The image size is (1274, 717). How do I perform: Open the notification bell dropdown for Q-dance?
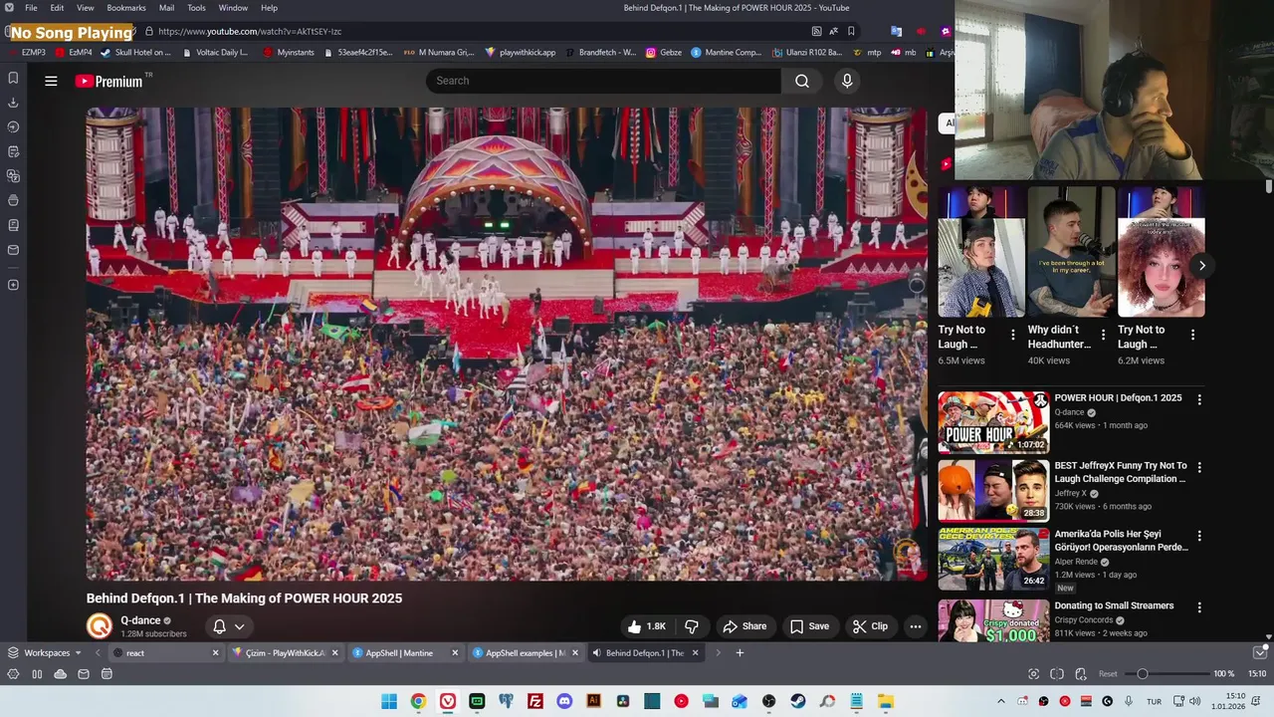click(229, 626)
